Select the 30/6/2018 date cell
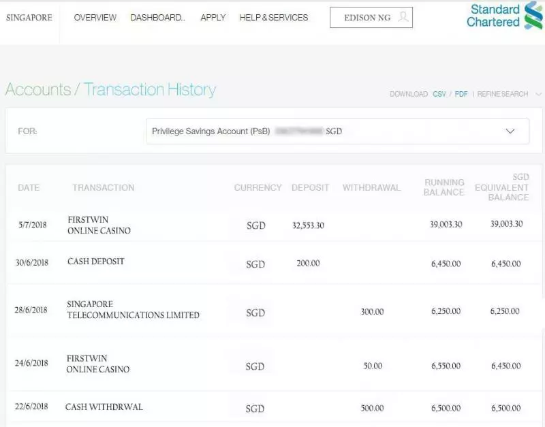Image resolution: width=545 pixels, height=427 pixels. 31,262
